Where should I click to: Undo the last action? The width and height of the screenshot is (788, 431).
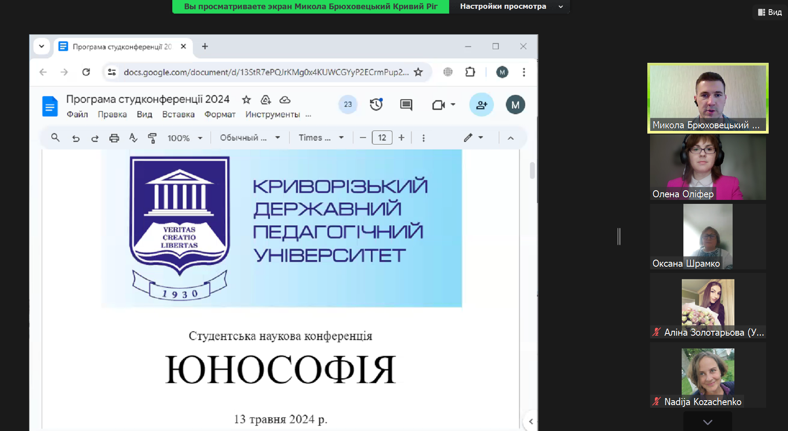76,138
